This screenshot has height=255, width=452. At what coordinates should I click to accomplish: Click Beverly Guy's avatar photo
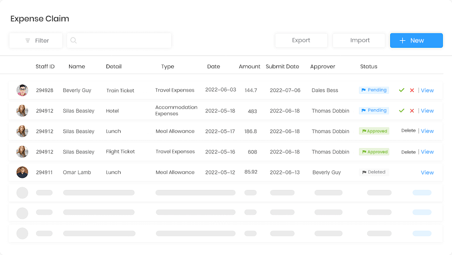pyautogui.click(x=22, y=90)
